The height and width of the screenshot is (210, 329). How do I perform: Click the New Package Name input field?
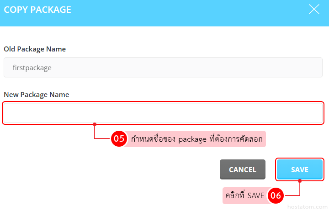[163, 113]
